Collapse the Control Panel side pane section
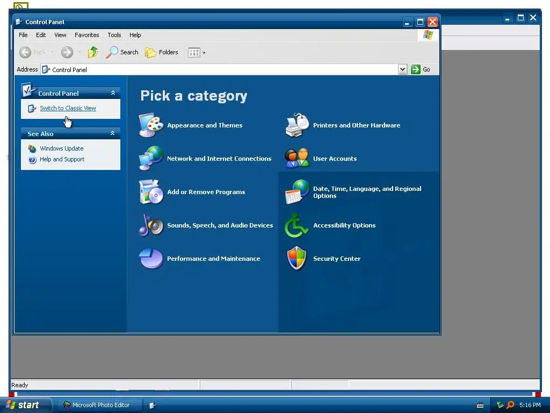Screen dimensions: 550x413 point(113,93)
